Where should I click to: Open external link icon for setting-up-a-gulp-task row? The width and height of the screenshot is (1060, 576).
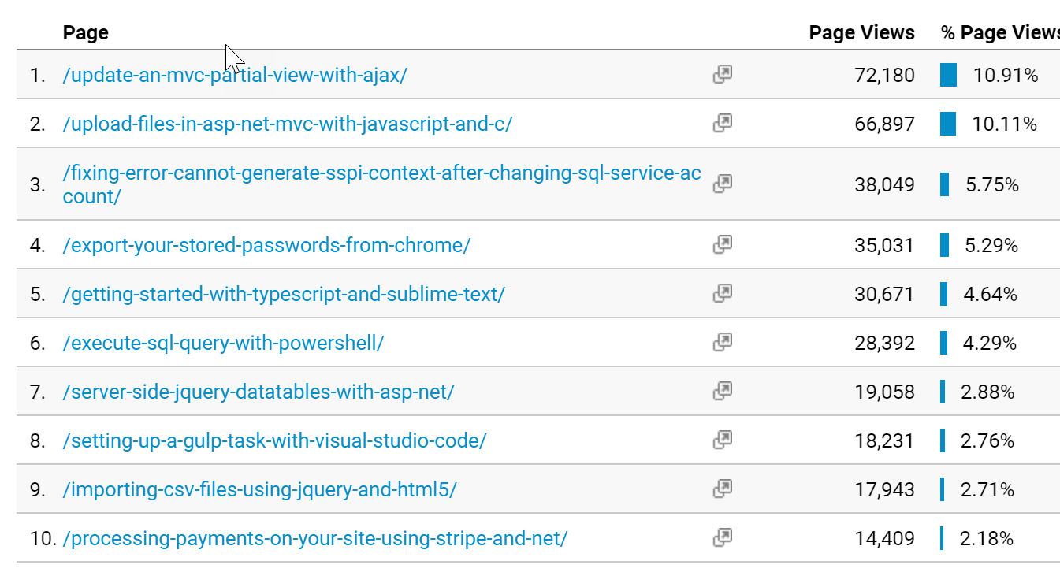pyautogui.click(x=722, y=440)
